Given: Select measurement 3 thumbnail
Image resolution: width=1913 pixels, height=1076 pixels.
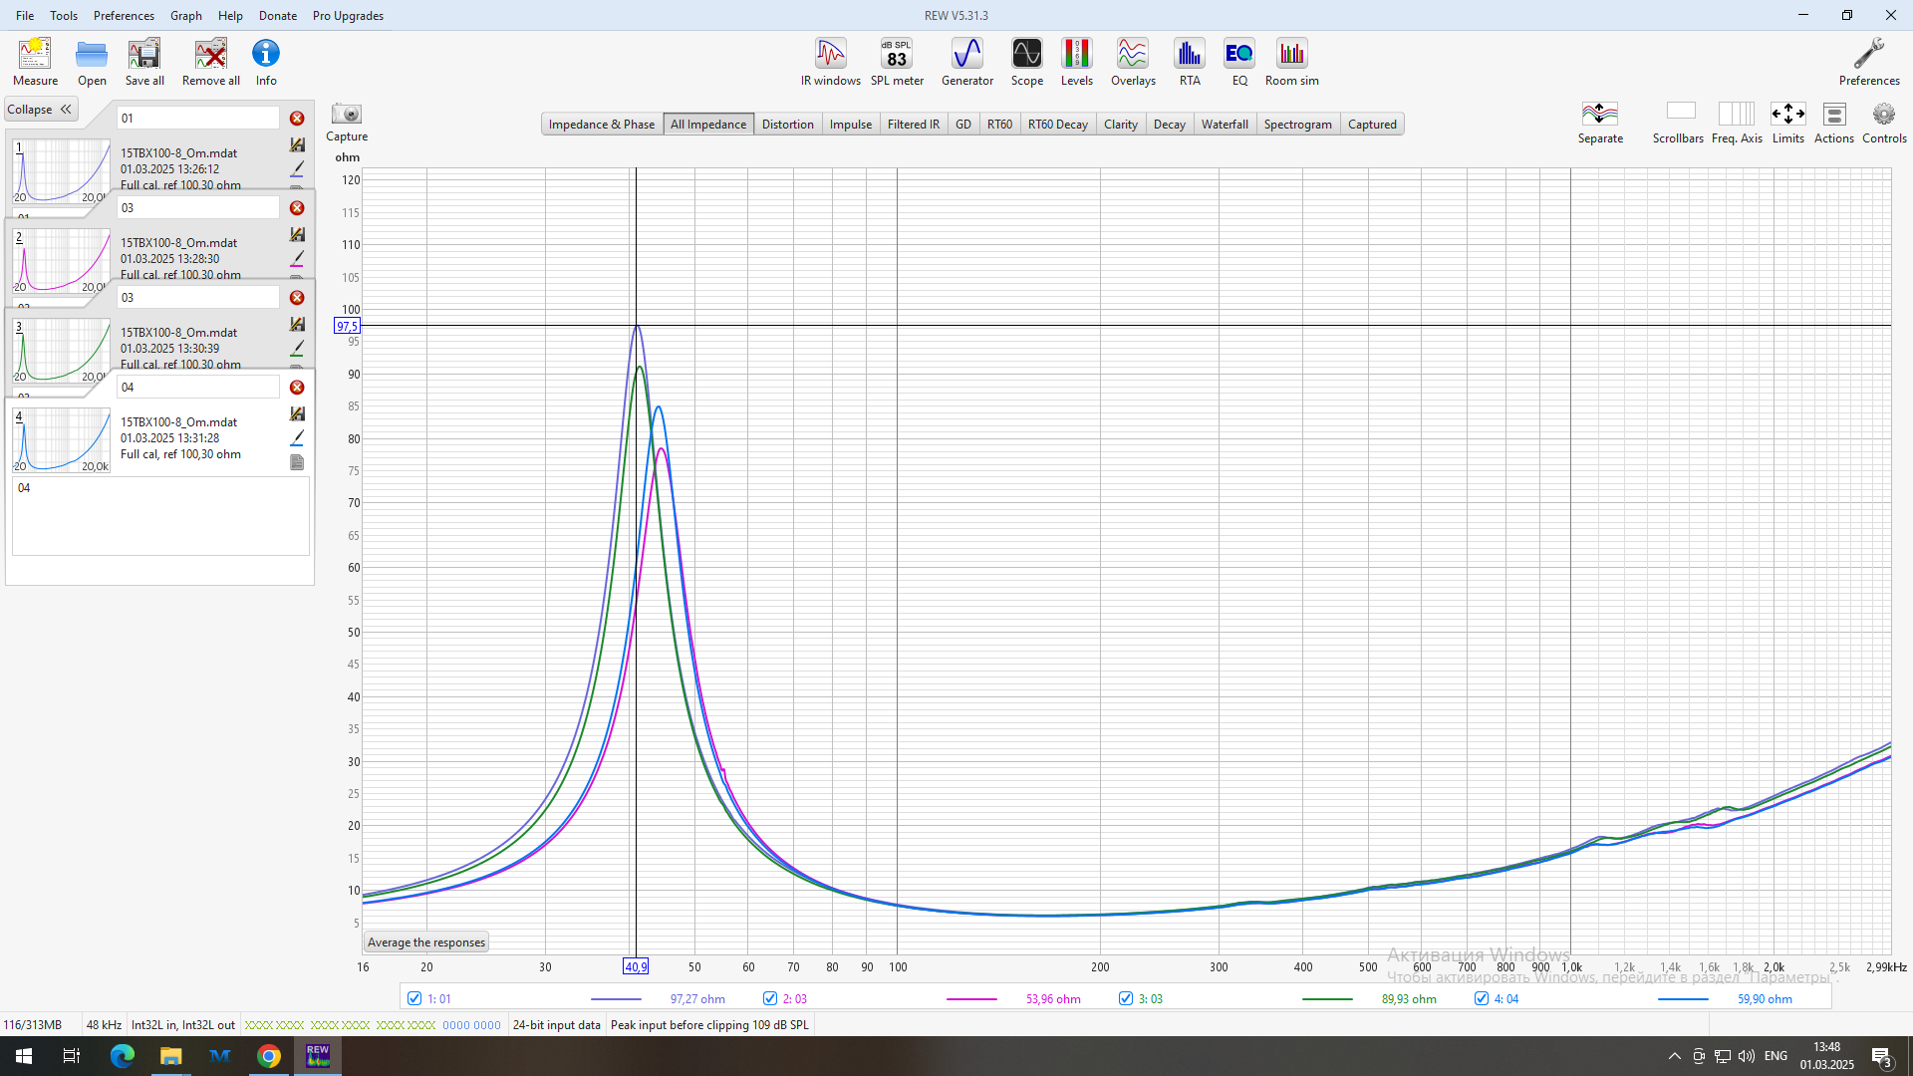Looking at the screenshot, I should tap(61, 351).
